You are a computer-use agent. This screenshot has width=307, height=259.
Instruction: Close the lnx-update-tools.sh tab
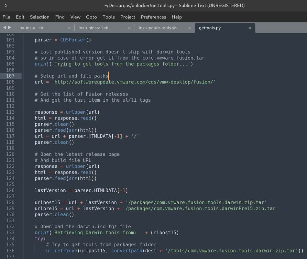coord(190,28)
